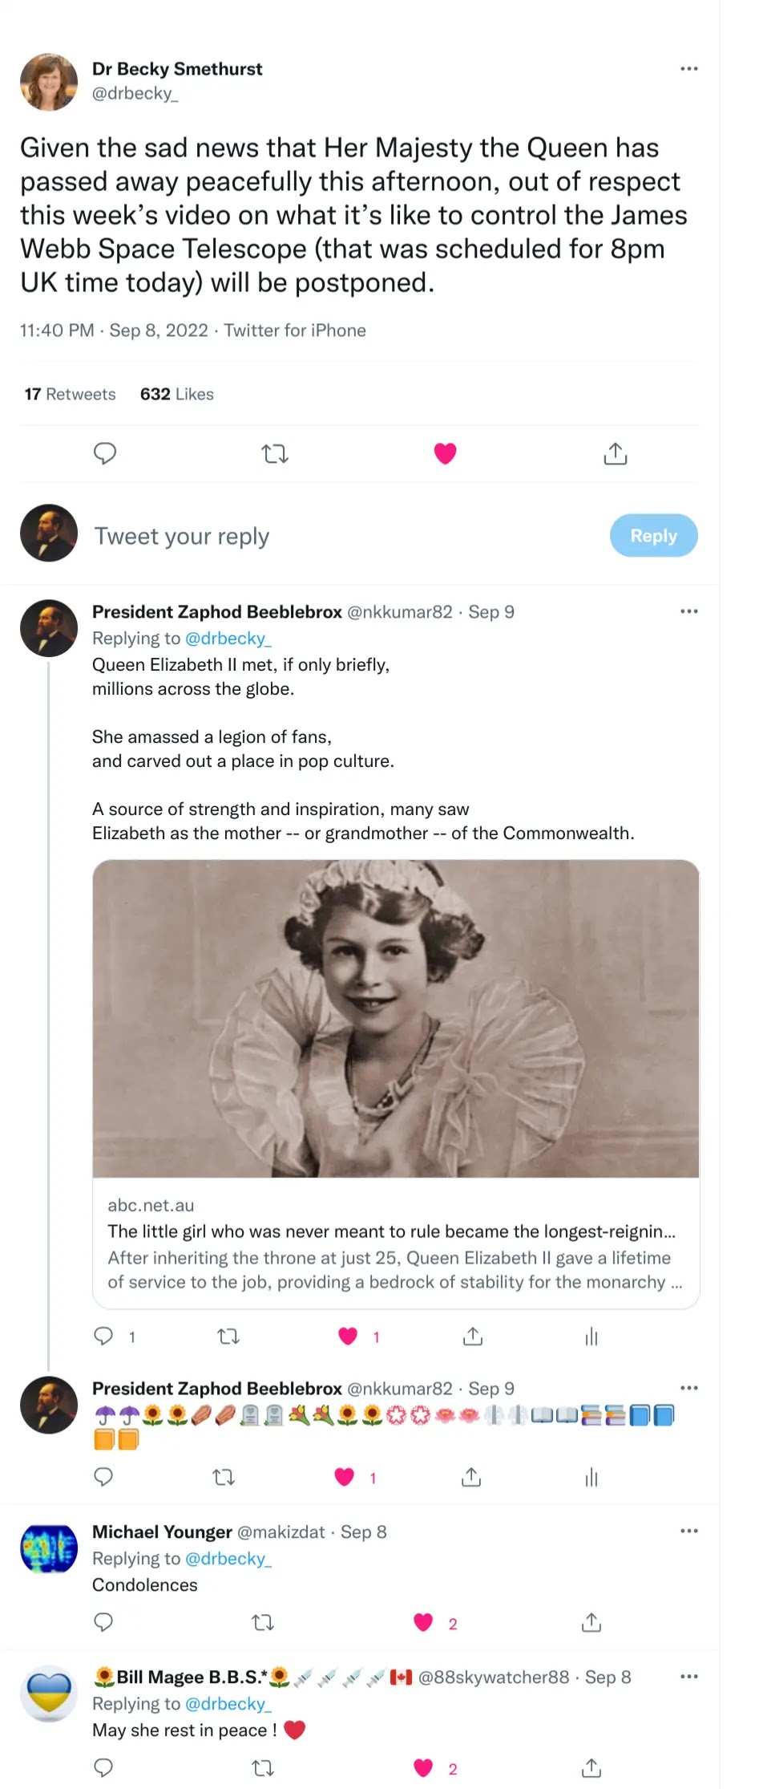Open more options on Michael Younger's reply
Screen dimensions: 775x1789
tap(688, 1531)
